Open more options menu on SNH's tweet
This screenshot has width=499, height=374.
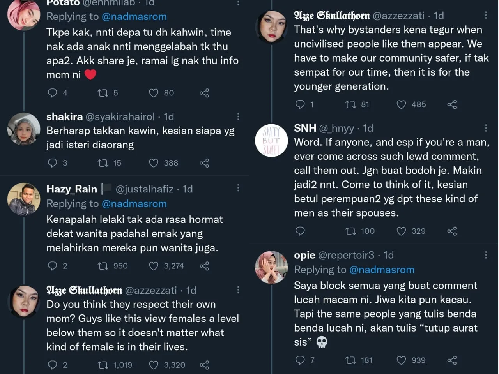coord(486,128)
